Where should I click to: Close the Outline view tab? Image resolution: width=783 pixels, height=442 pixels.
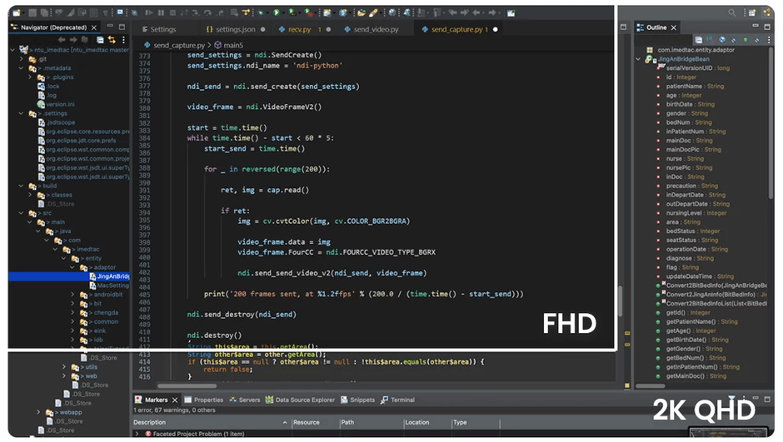tap(676, 28)
